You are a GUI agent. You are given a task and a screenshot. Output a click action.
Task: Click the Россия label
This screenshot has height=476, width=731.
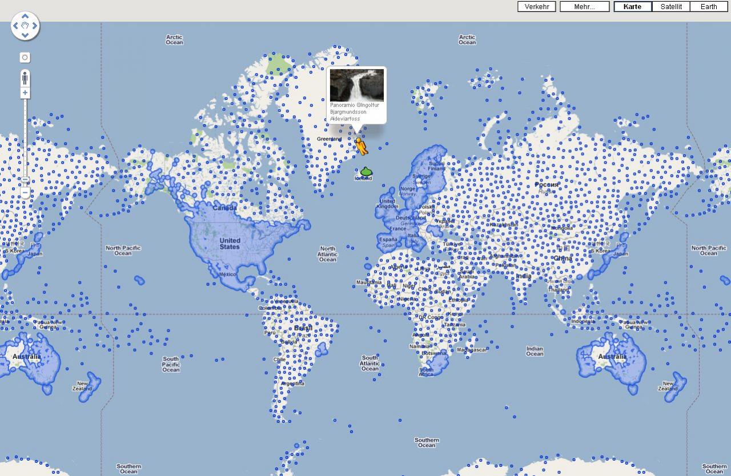pos(545,185)
